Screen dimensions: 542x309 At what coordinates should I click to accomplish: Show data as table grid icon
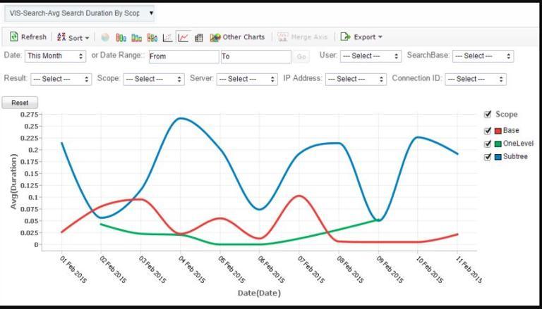point(198,37)
